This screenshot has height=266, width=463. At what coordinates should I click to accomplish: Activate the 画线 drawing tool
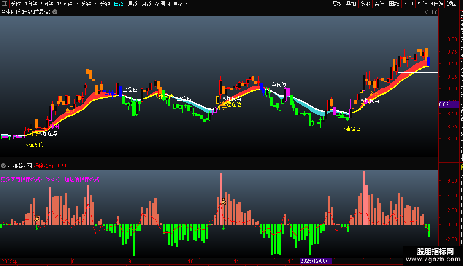[394, 4]
